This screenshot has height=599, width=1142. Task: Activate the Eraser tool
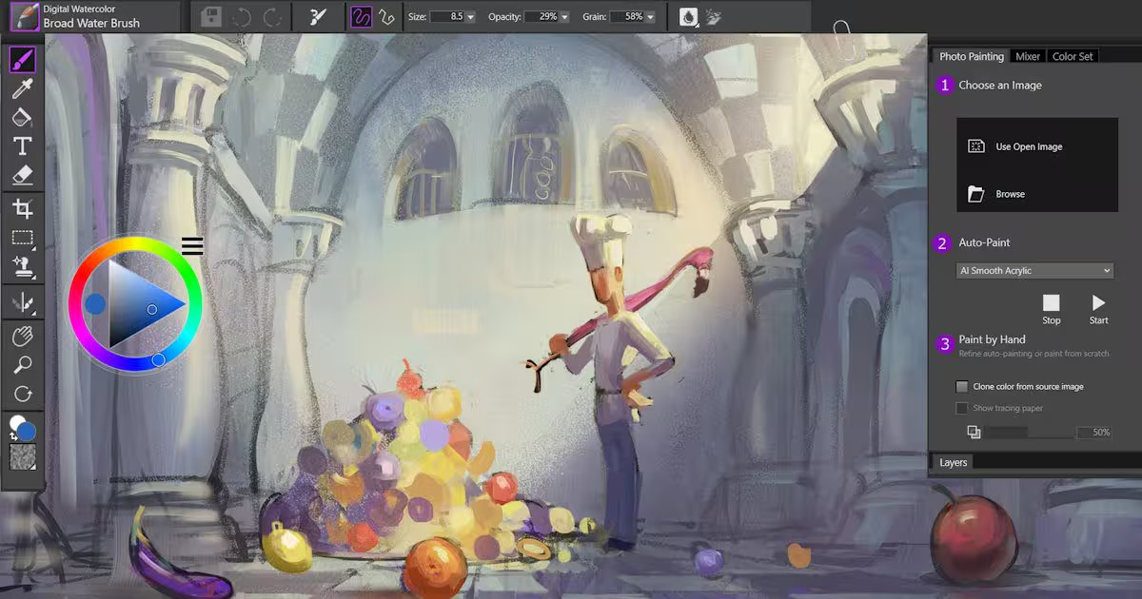tap(22, 175)
